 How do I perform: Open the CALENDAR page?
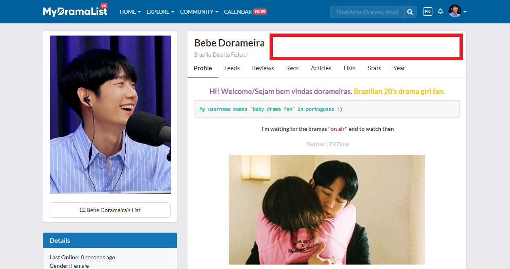click(x=245, y=12)
